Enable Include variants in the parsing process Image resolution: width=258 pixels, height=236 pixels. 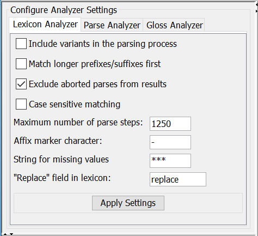(x=21, y=44)
